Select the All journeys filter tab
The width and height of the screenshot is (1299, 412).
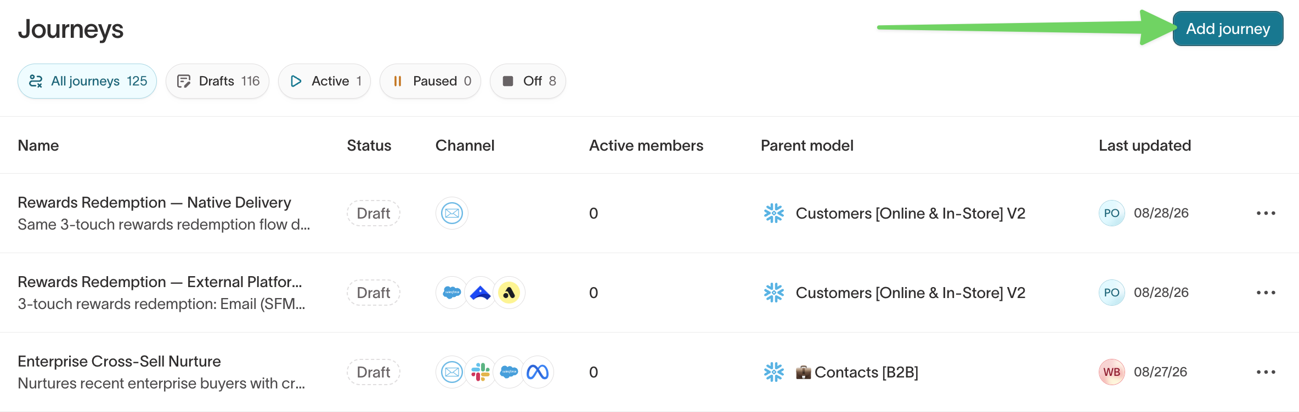(87, 81)
